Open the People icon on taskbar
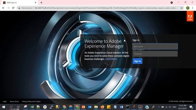 [x=153, y=107]
